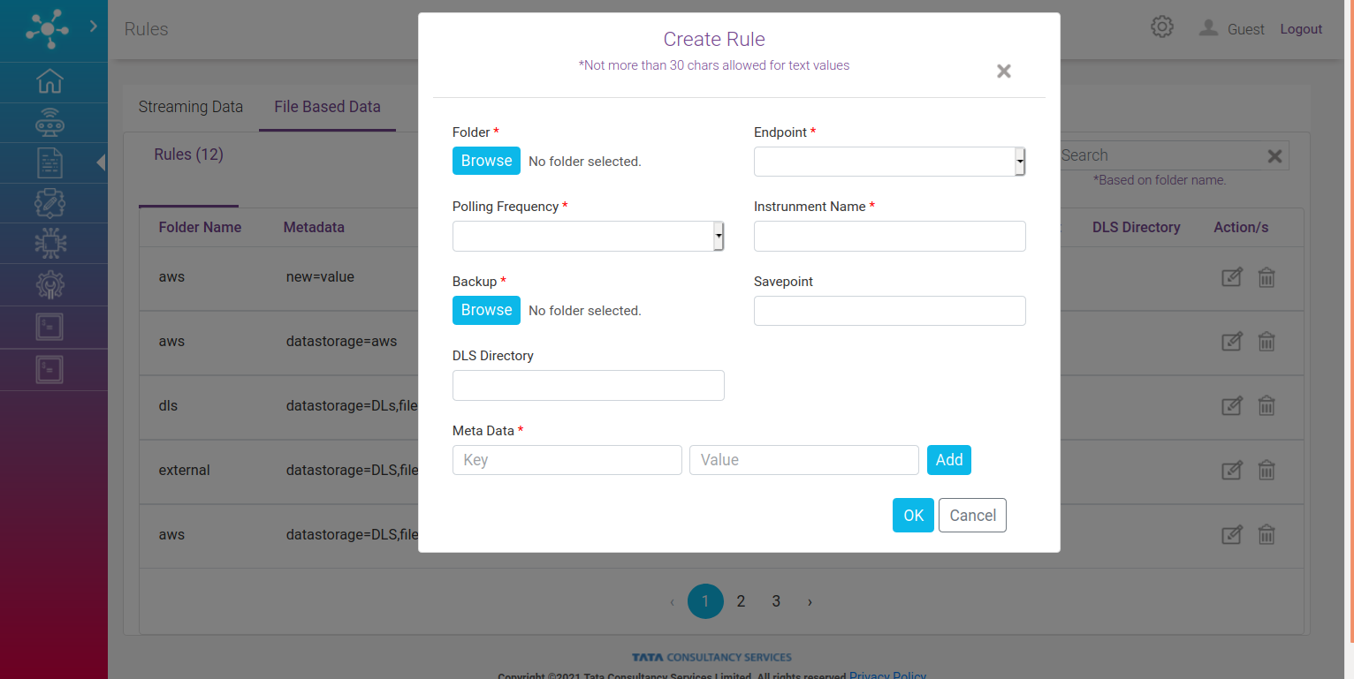Open the lower square panel sidebar icon
The height and width of the screenshot is (679, 1354).
[50, 369]
